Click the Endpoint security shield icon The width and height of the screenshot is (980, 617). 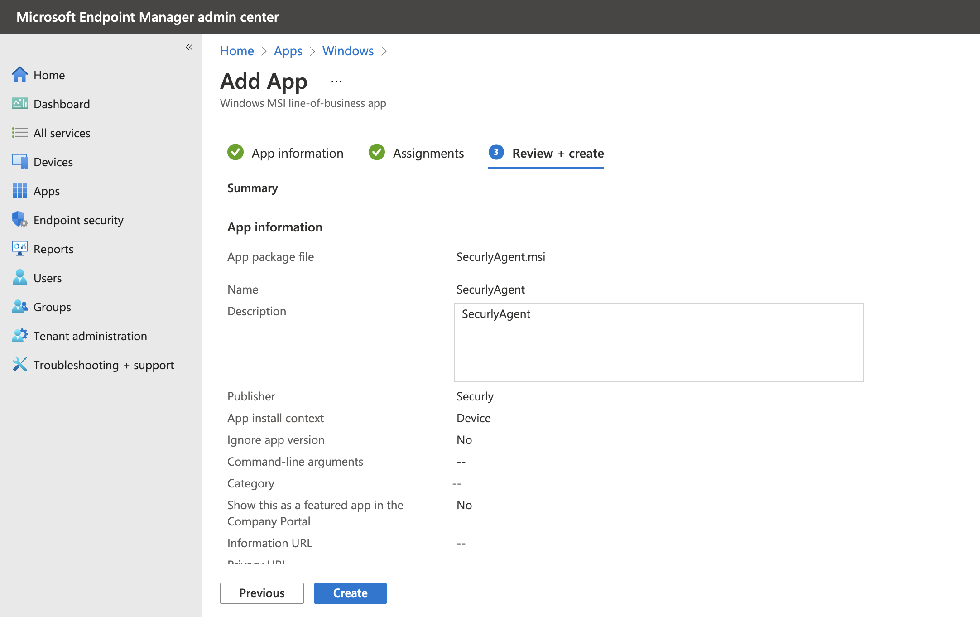(20, 220)
